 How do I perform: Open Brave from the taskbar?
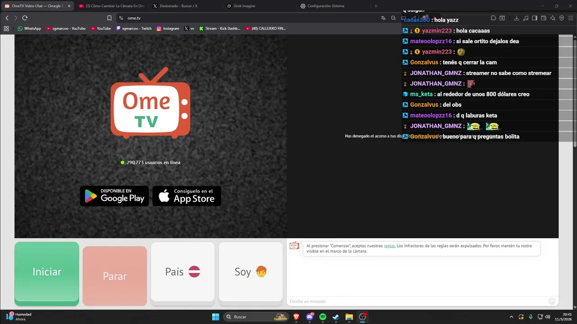pos(297,317)
